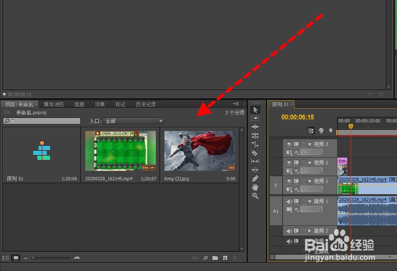The image size is (397, 271).
Task: Switch project panel to icon view
Action: coord(16,258)
